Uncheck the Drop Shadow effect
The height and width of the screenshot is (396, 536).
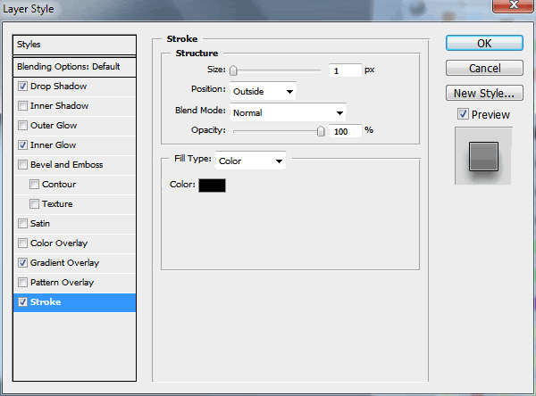coord(22,87)
